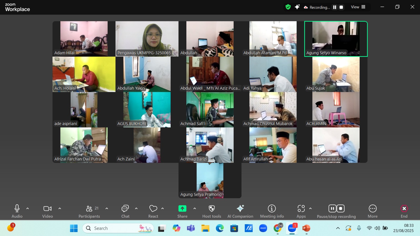This screenshot has width=420, height=236.
Task: Select Agung Setyo Winarso's video tile
Action: click(x=336, y=39)
